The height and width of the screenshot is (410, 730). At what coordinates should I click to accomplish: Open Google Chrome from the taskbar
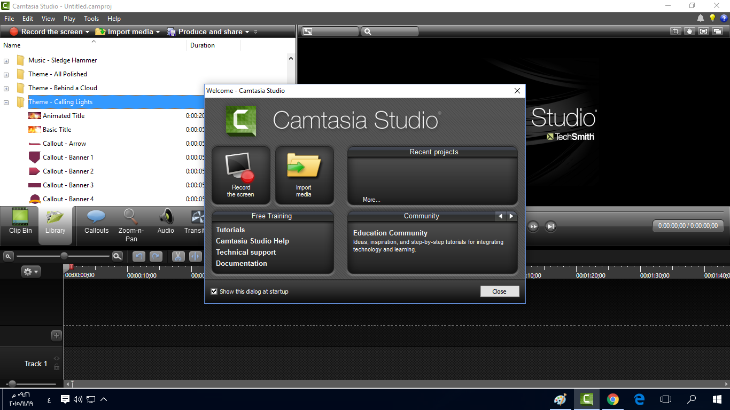pyautogui.click(x=612, y=399)
